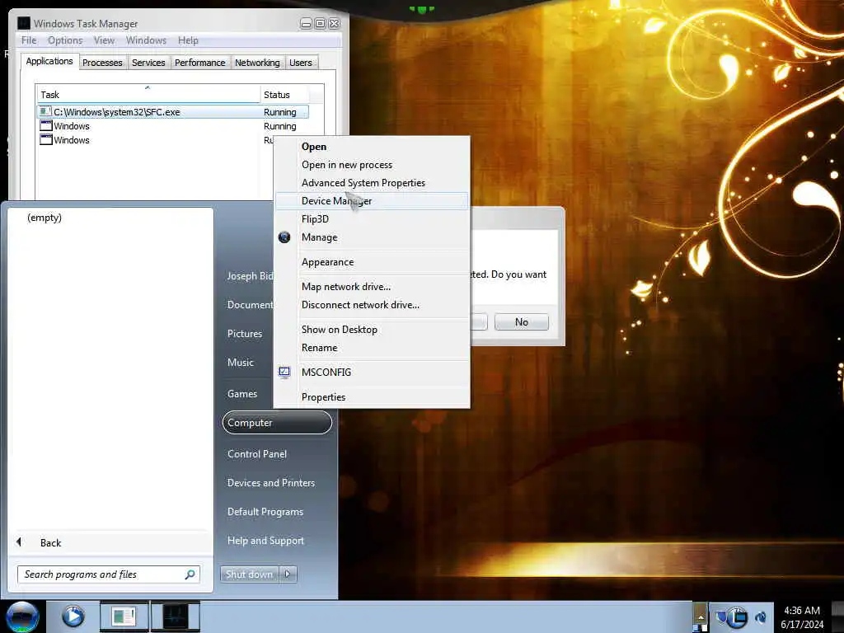Choose Rename from context menu

pyautogui.click(x=372, y=348)
